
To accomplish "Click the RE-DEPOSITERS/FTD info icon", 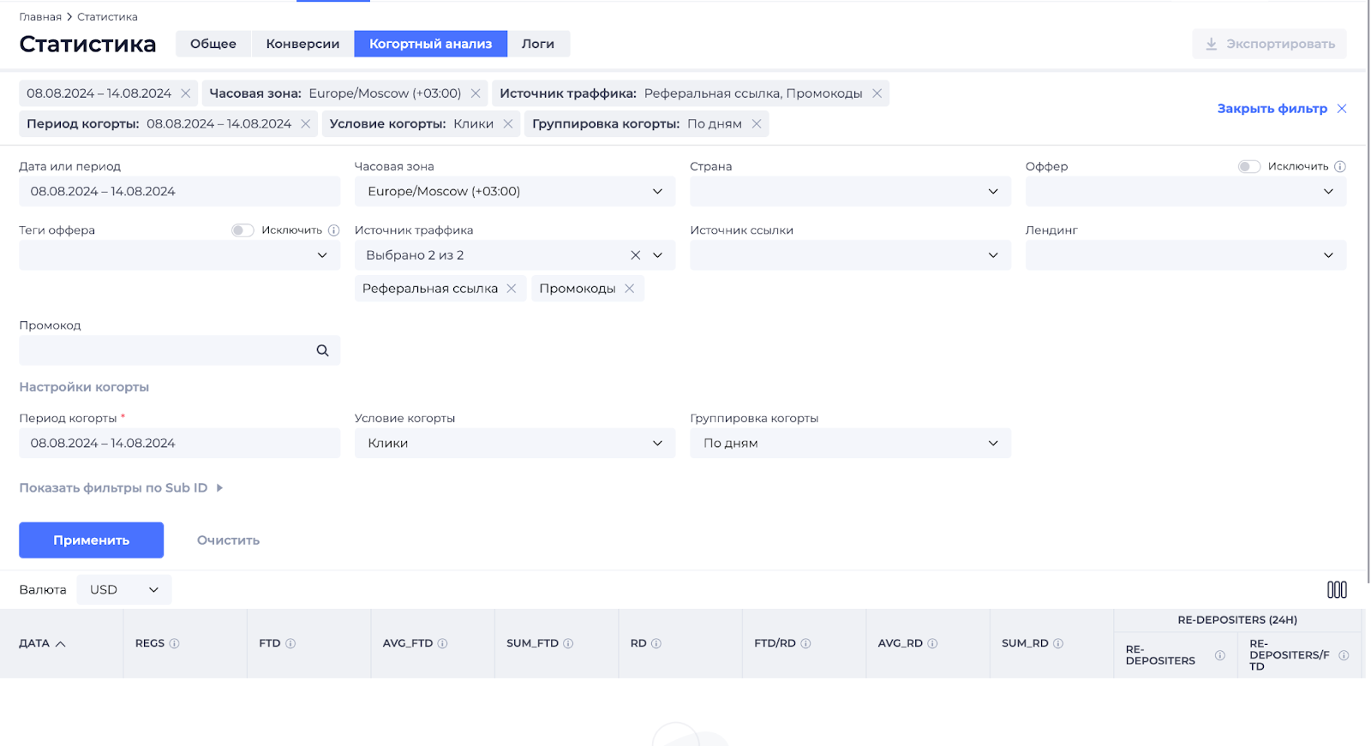I will 1344,655.
